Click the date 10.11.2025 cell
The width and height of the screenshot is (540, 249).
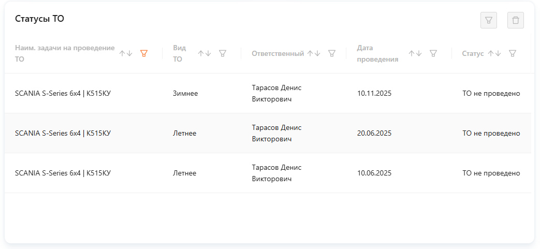pos(374,93)
